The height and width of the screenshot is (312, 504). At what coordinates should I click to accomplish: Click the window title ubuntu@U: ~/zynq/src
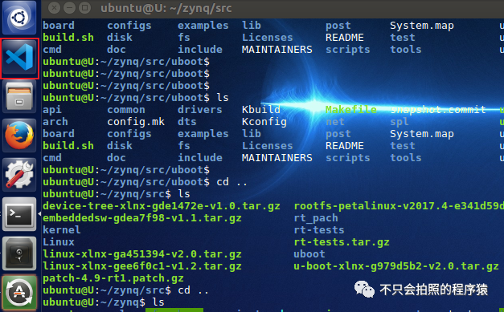tap(166, 8)
